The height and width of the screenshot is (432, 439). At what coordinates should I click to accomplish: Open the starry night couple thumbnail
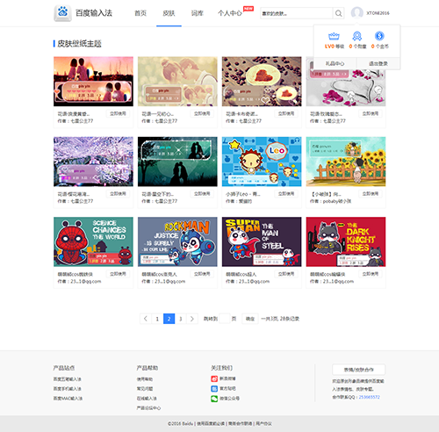click(x=177, y=162)
